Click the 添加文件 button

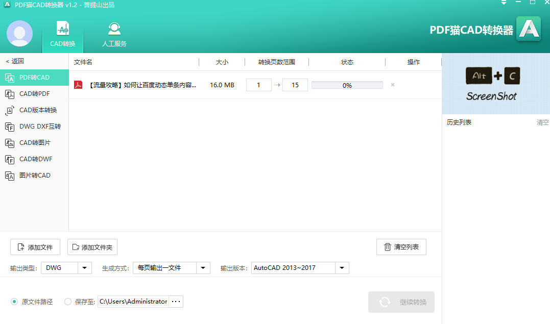click(x=35, y=247)
